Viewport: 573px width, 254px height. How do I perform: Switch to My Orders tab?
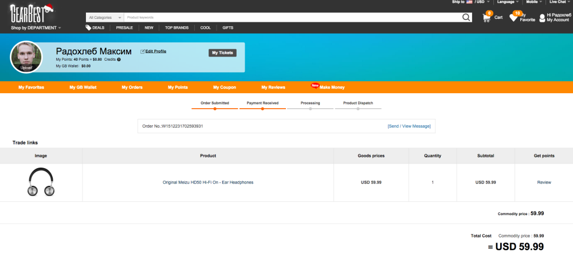click(132, 87)
